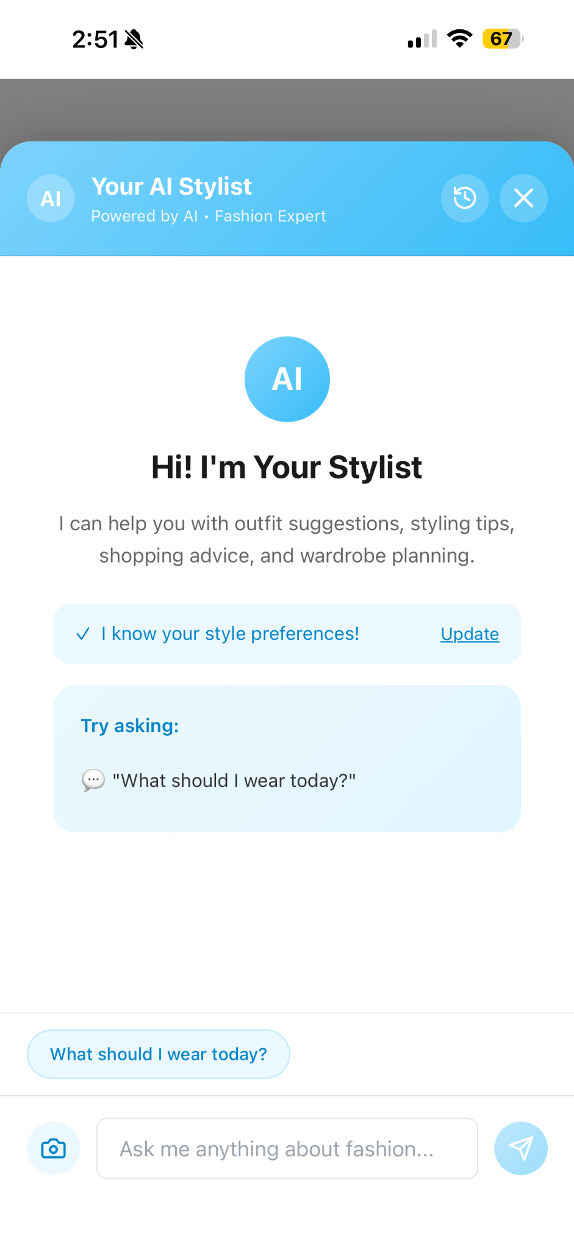Image resolution: width=574 pixels, height=1246 pixels.
Task: Open Update to change style preferences
Action: coord(469,634)
